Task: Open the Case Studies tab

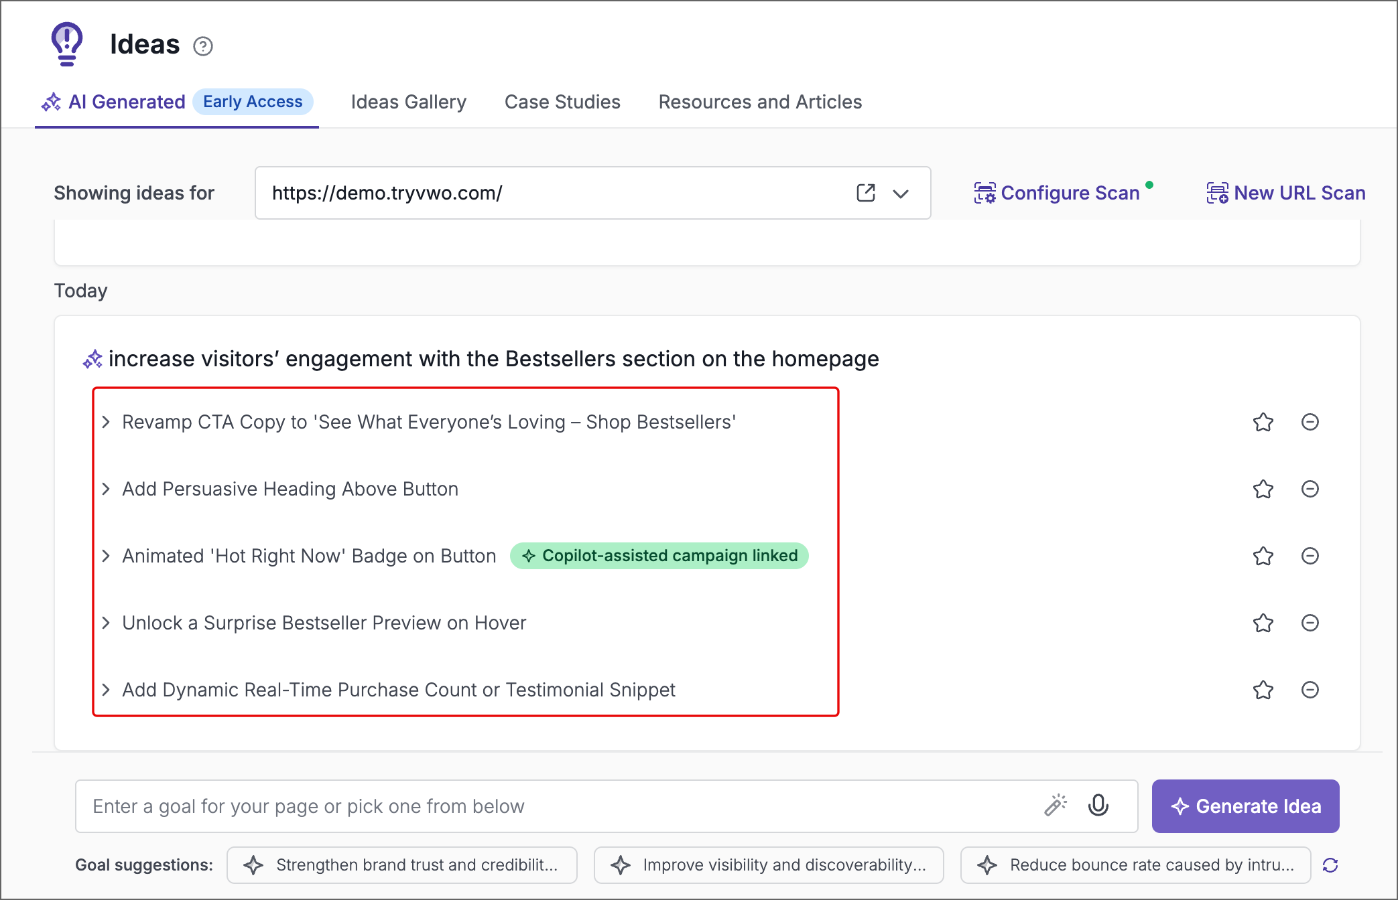Action: tap(562, 102)
